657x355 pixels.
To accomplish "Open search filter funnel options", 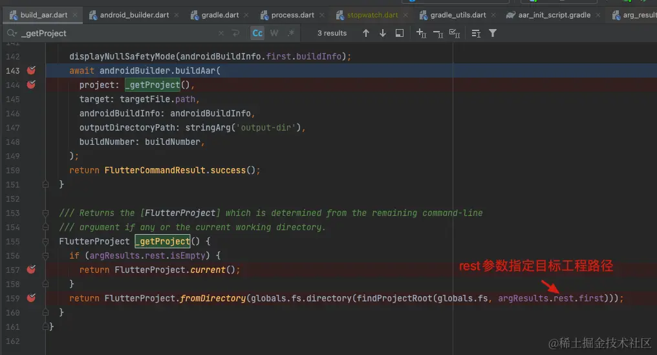I will point(493,33).
